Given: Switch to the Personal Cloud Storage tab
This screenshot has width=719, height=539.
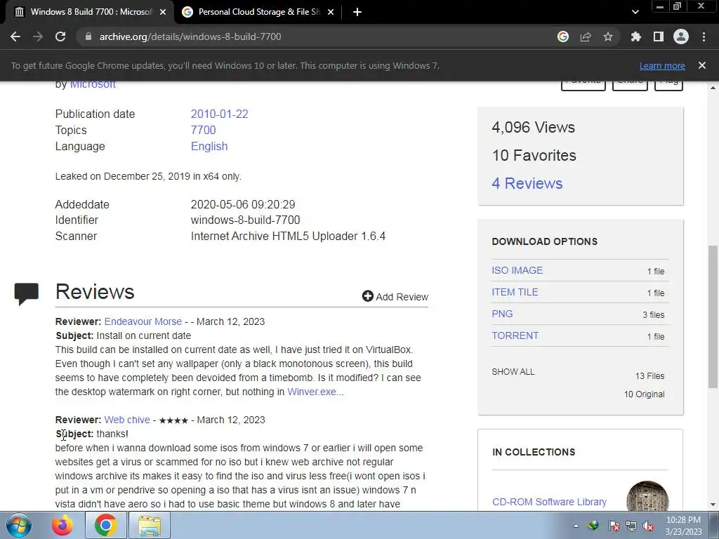Looking at the screenshot, I should tap(258, 12).
